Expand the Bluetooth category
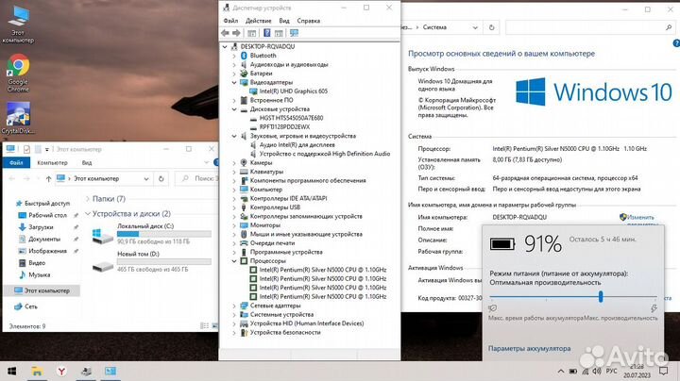Viewport: 680px width, 381px height. coord(234,56)
